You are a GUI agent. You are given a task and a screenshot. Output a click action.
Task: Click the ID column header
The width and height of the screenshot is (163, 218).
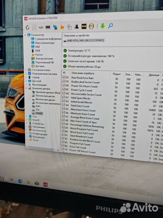64,73
